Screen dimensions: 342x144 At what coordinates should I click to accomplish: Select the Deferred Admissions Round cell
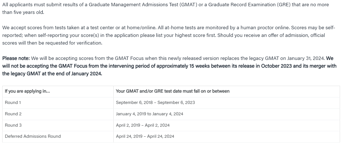pyautogui.click(x=58, y=136)
